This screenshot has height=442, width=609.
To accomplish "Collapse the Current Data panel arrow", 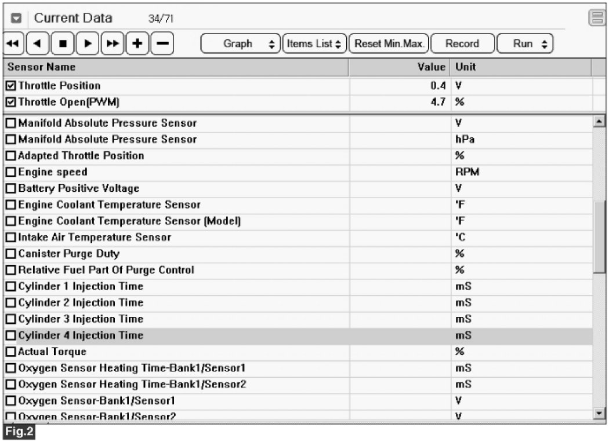I will (x=17, y=19).
